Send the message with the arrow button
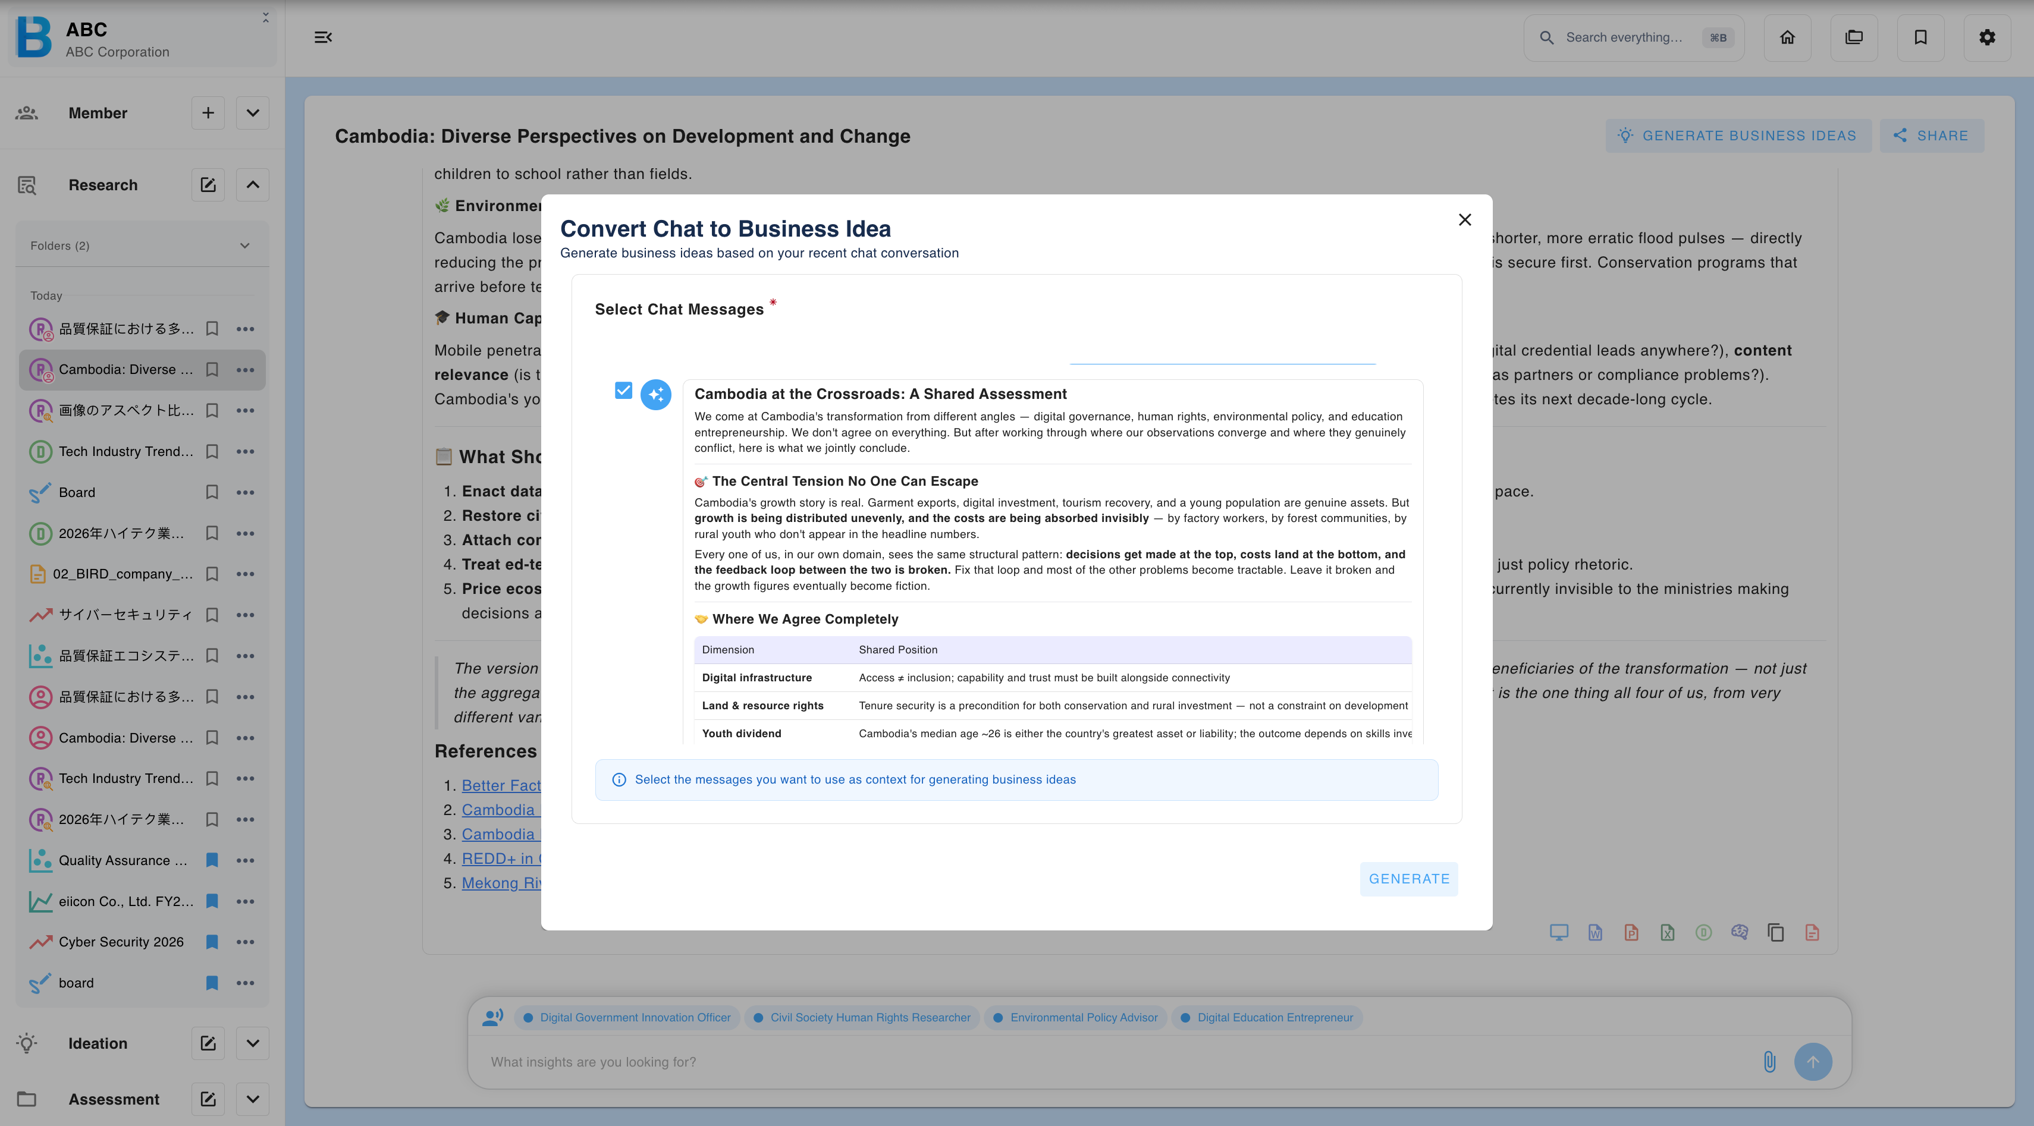Screen dimensions: 2034x1126 pyautogui.click(x=1813, y=1062)
